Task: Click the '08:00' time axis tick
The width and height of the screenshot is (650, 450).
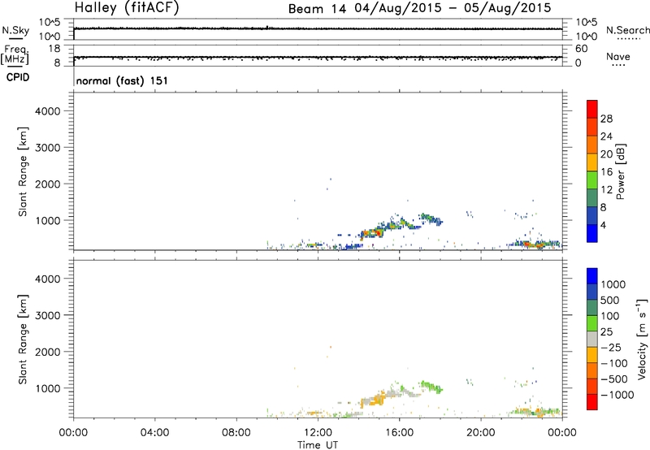Action: (236, 433)
